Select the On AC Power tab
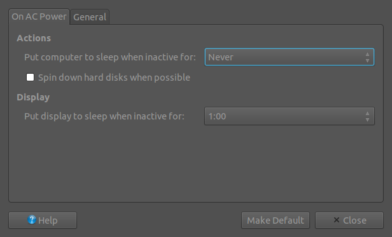392x237 pixels. pos(39,17)
